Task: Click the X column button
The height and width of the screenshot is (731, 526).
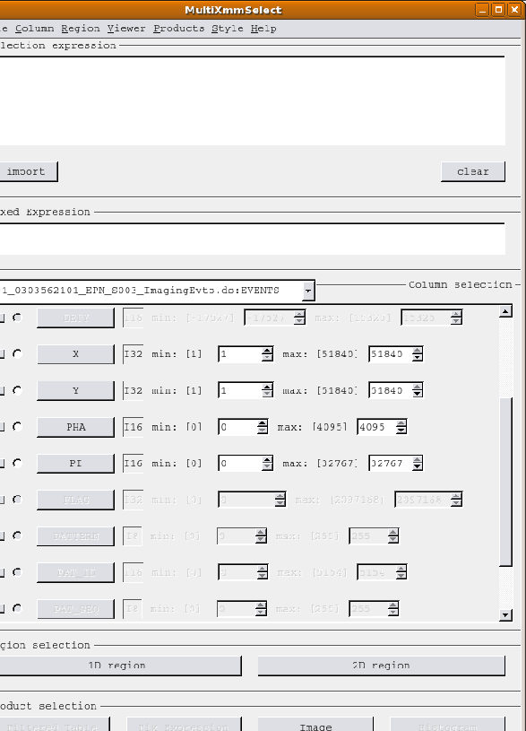Action: (75, 354)
